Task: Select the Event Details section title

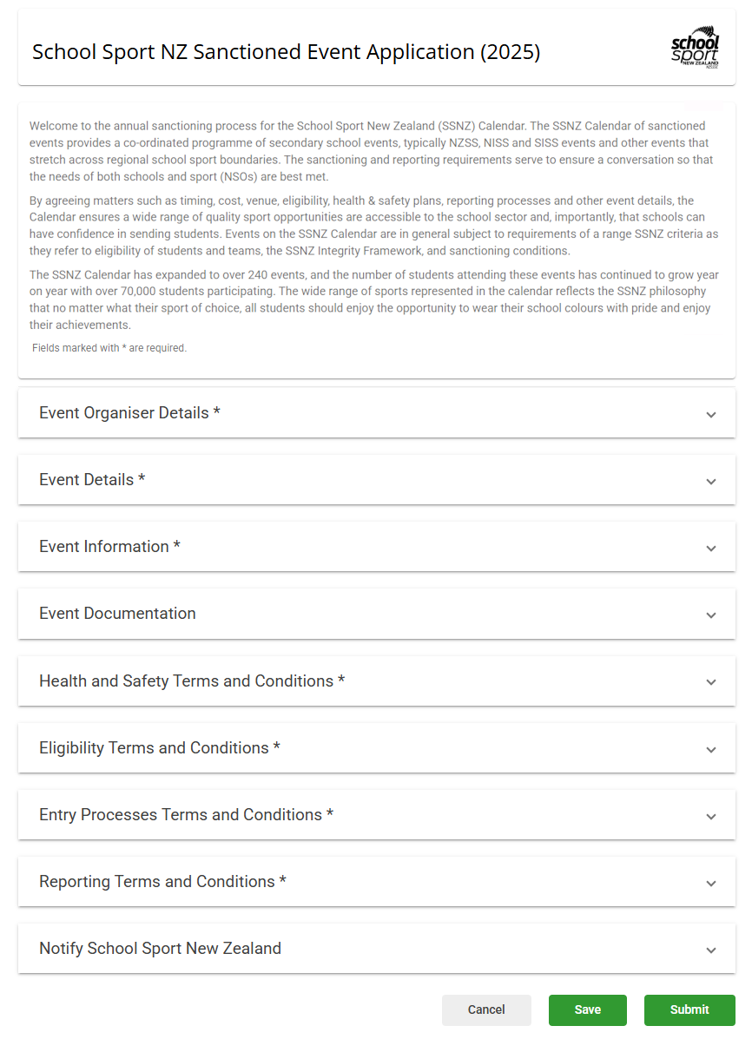Action: point(92,480)
